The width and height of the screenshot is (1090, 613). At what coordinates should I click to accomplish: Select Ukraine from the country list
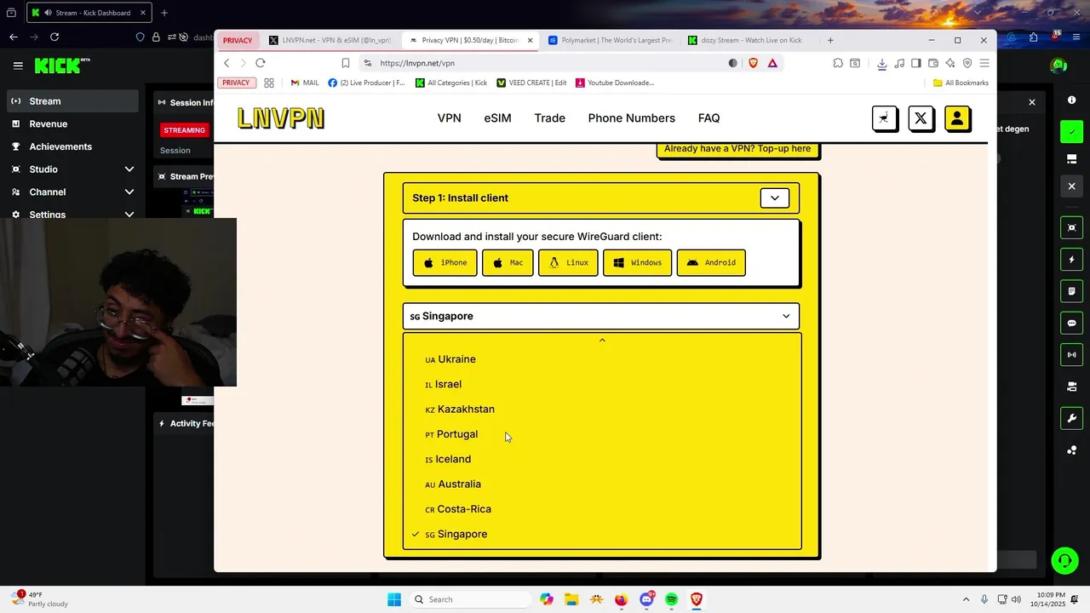(x=450, y=359)
